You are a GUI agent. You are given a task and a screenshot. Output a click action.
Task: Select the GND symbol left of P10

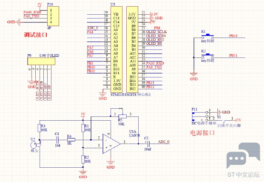pos(13,22)
